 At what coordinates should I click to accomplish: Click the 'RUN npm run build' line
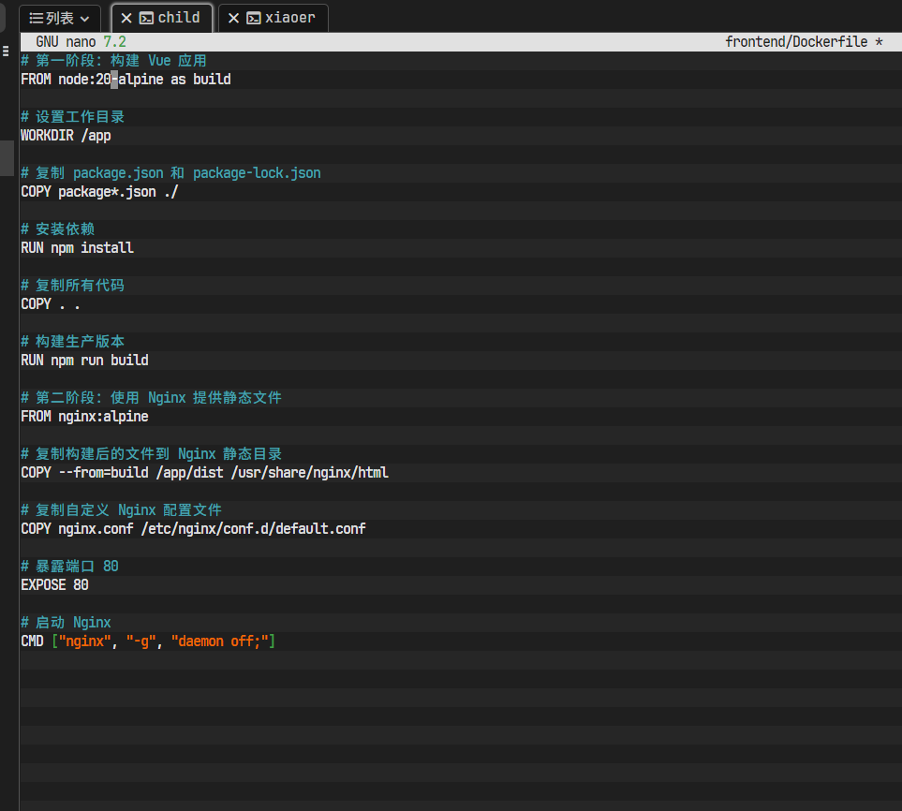tap(84, 360)
